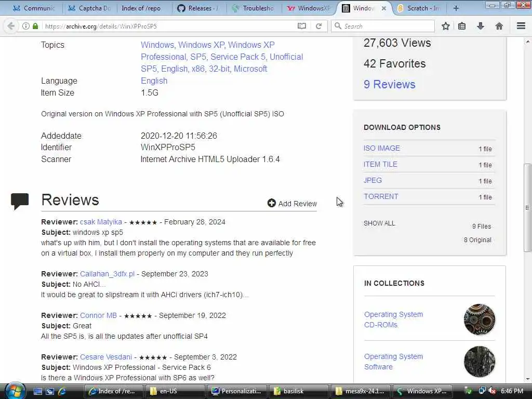Click the 6:46 PM taskbar clock
532x399 pixels.
[x=512, y=391]
